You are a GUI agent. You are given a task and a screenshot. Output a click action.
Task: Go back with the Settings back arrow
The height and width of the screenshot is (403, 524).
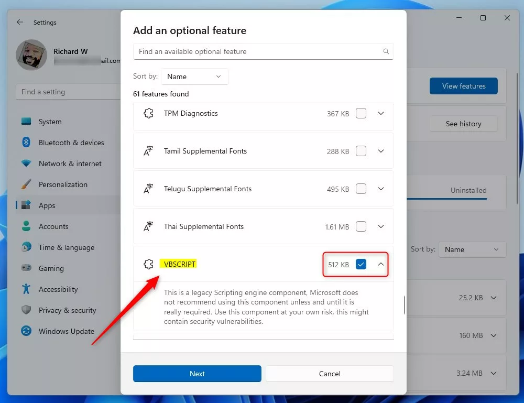[20, 22]
